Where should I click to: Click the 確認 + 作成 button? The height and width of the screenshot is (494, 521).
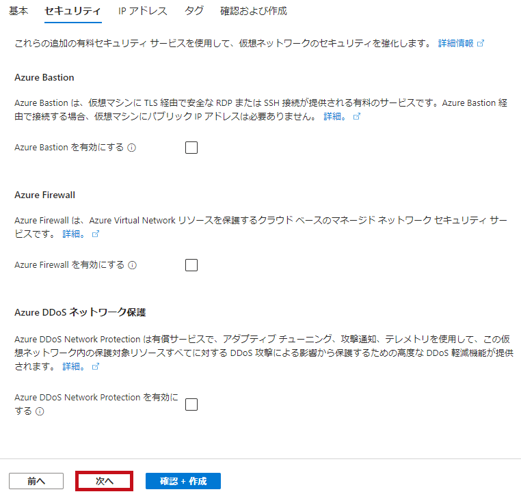click(183, 481)
